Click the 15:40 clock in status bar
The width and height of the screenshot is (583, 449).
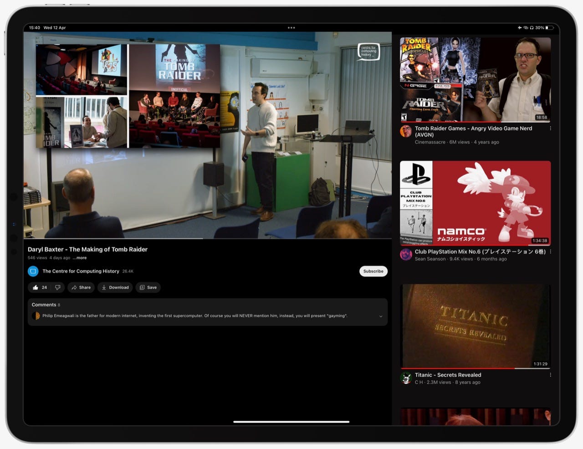(34, 28)
